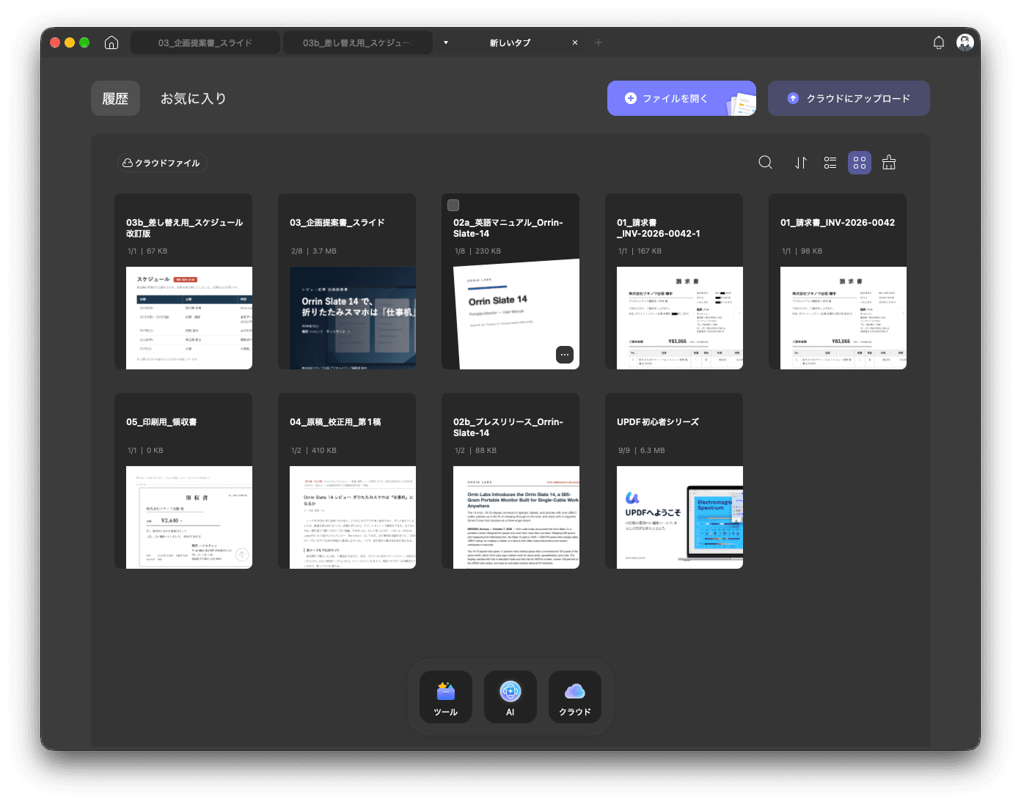Open the user profile avatar

pos(965,43)
